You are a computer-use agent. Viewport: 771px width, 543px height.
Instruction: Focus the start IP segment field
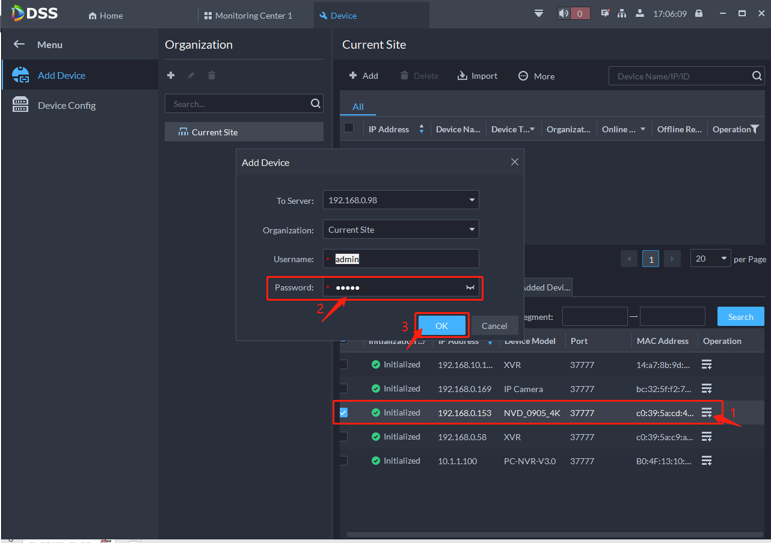595,316
